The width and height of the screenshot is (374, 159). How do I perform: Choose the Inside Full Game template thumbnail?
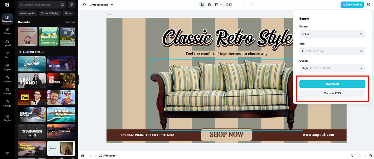coord(61,64)
